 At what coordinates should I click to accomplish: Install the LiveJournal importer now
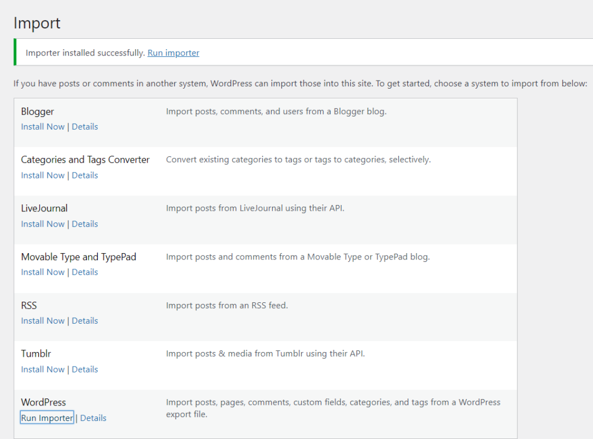click(43, 224)
